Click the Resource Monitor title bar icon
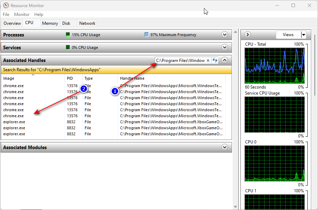The width and height of the screenshot is (318, 210). coord(6,5)
